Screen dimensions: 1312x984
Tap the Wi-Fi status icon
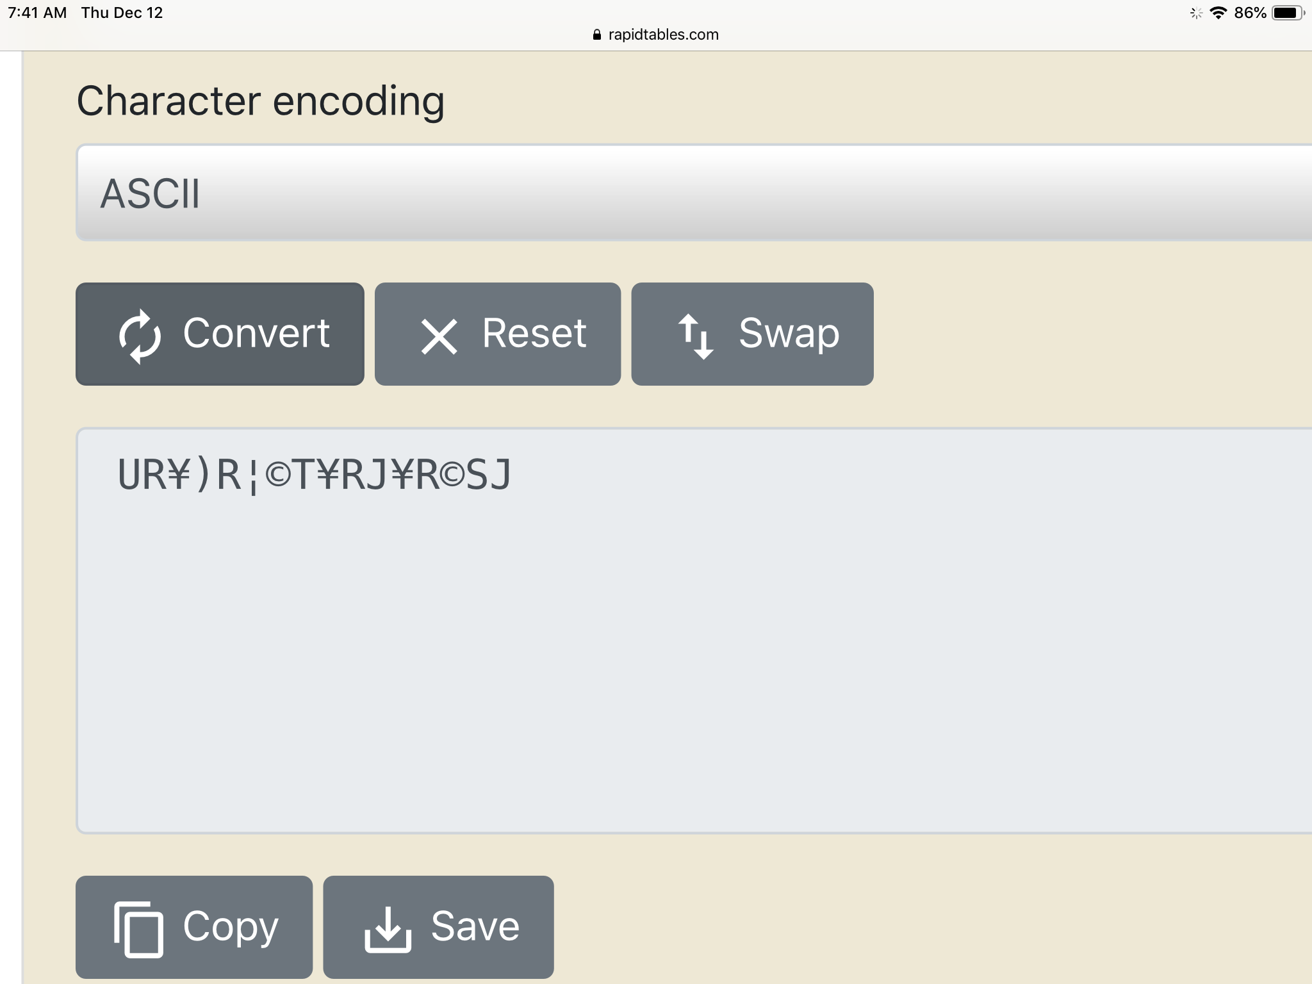(1218, 13)
